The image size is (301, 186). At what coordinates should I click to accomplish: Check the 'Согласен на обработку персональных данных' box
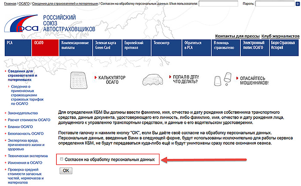coord(61,159)
